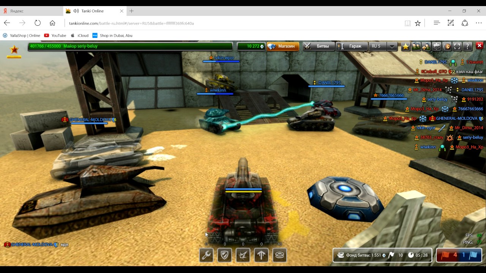Viewport: 486px width, 273px height.
Task: Open the Hub lines icon
Action: coord(437,23)
